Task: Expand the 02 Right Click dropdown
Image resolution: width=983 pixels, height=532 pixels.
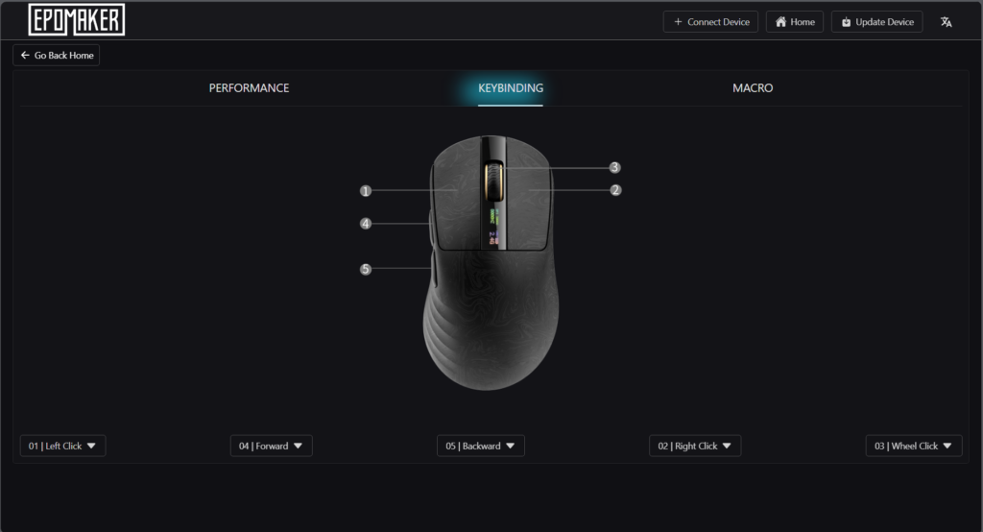Action: (x=695, y=446)
